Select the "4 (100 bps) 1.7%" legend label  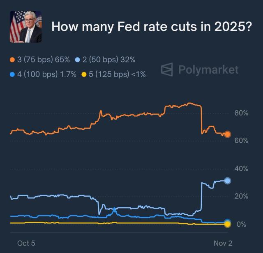[47, 74]
